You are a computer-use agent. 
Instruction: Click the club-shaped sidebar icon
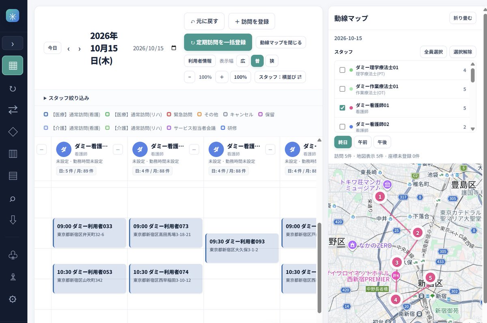tap(13, 255)
